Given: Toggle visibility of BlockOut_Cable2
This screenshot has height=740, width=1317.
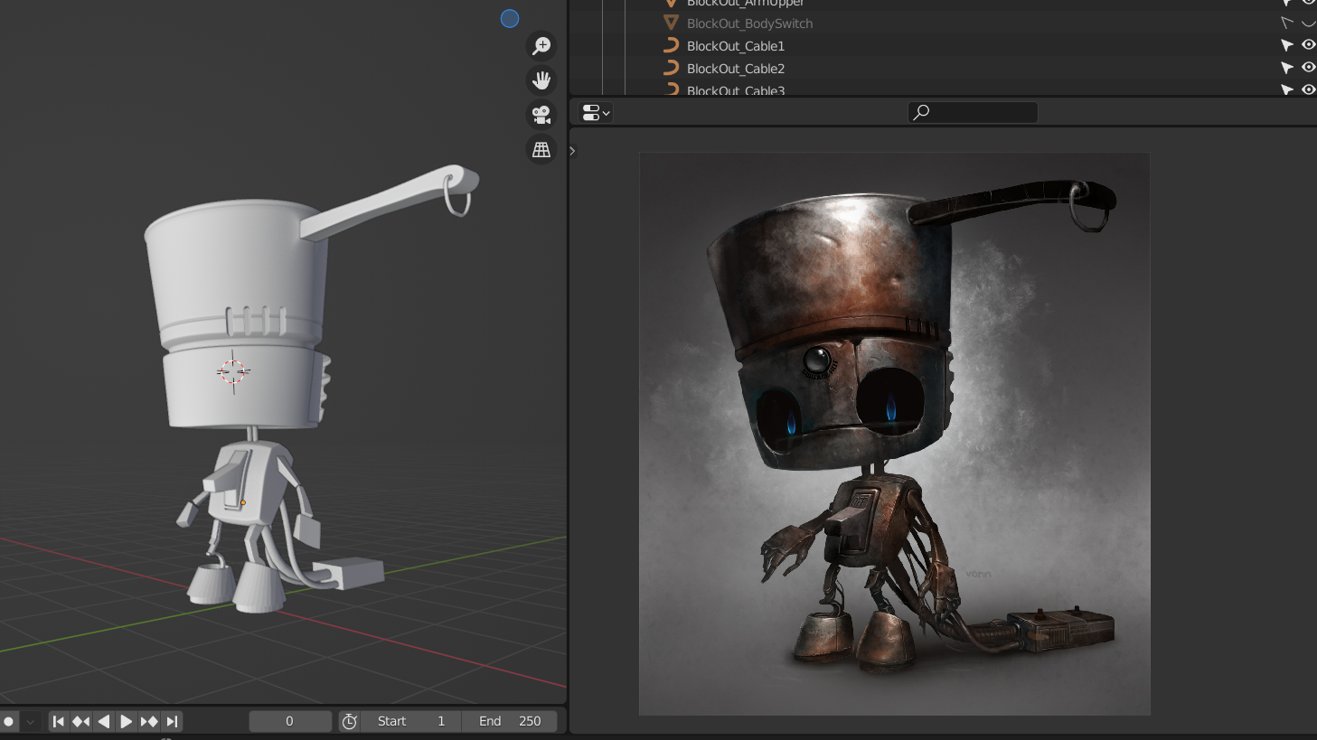Looking at the screenshot, I should pos(1308,68).
